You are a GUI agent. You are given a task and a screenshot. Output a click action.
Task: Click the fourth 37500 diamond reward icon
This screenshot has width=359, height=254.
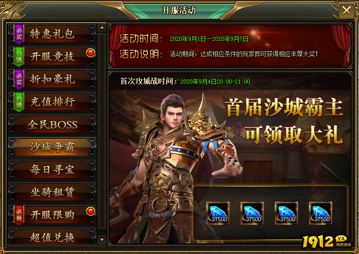point(320,213)
